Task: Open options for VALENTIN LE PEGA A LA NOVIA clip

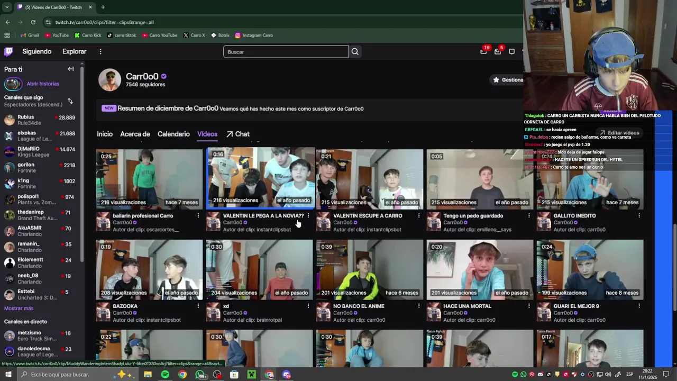Action: click(308, 216)
